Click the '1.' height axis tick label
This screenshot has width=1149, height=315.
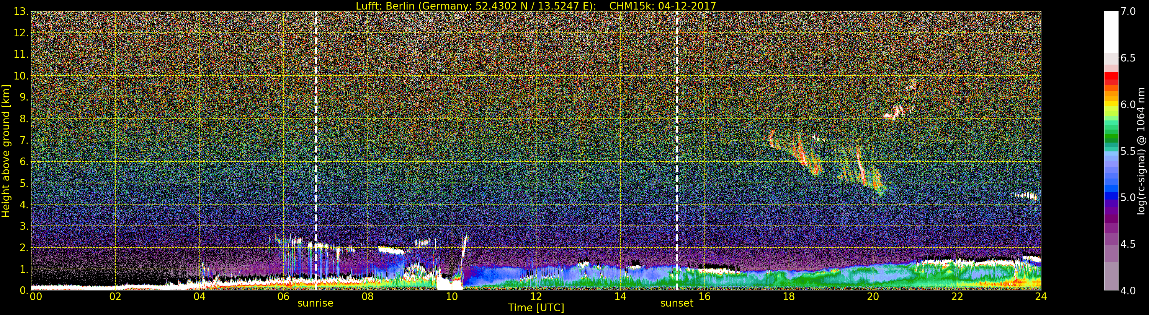pyautogui.click(x=24, y=269)
